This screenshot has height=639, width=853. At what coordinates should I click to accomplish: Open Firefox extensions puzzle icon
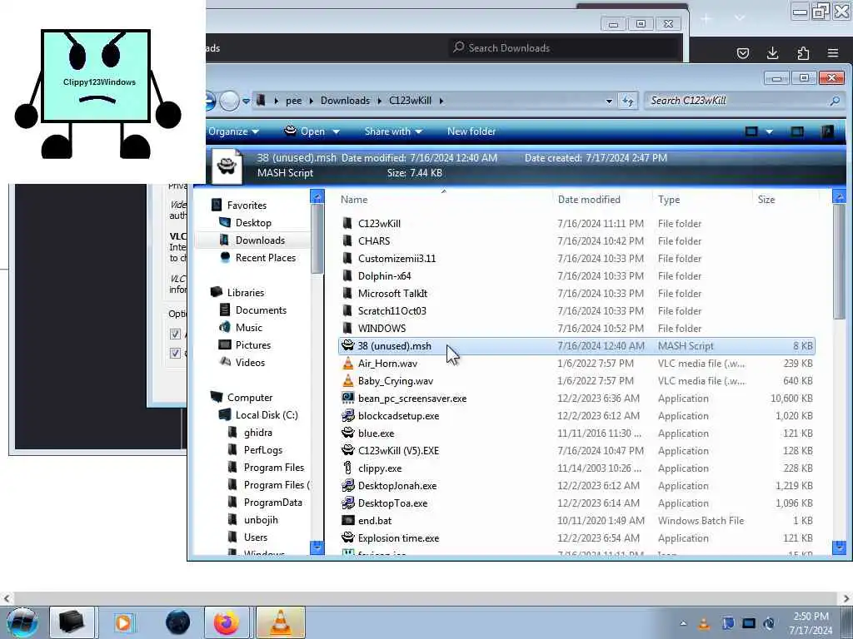pos(803,52)
